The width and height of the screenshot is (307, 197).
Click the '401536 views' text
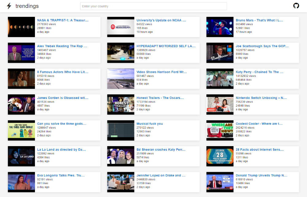click(x=46, y=102)
